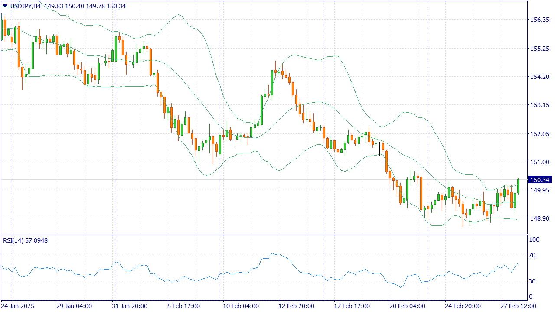Screen dimensions: 555x312
Task: Click the 153.15 price axis value
Action: 540,105
